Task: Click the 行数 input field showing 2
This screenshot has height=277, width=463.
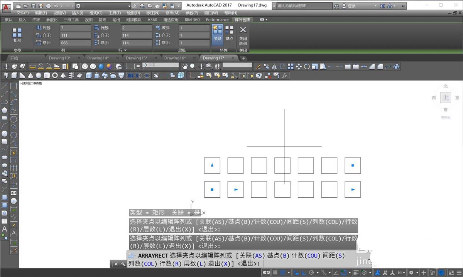Action: (137, 28)
